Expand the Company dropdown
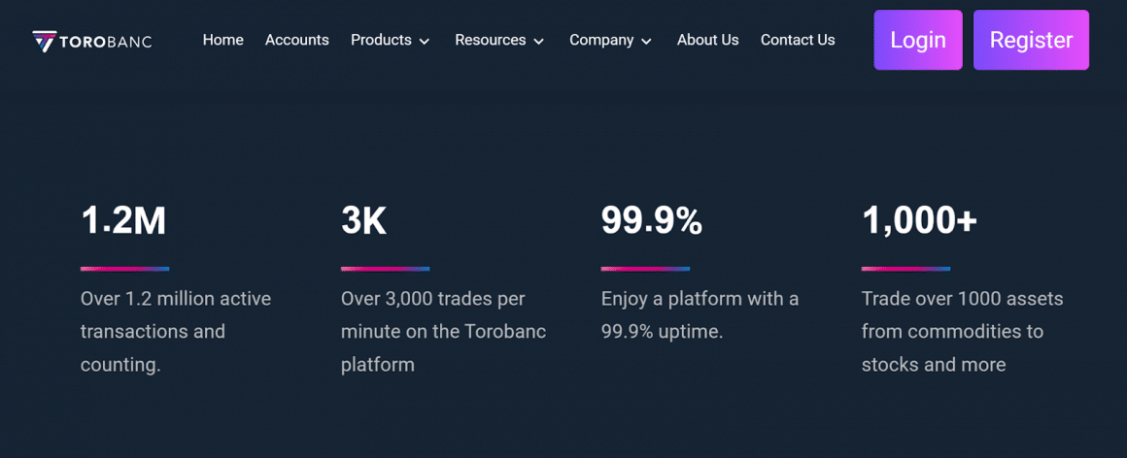The width and height of the screenshot is (1127, 458). tap(601, 40)
